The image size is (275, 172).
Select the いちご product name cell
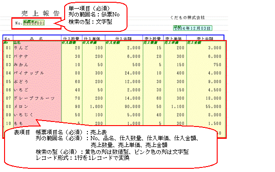tap(21, 90)
